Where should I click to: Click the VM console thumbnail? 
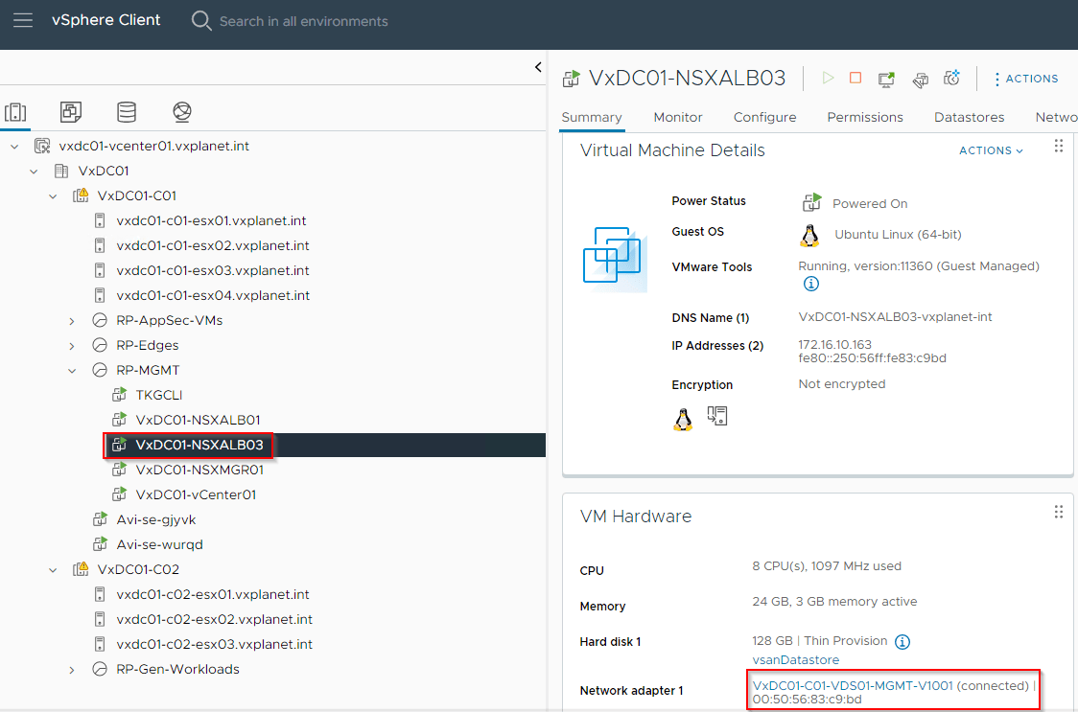[x=615, y=259]
